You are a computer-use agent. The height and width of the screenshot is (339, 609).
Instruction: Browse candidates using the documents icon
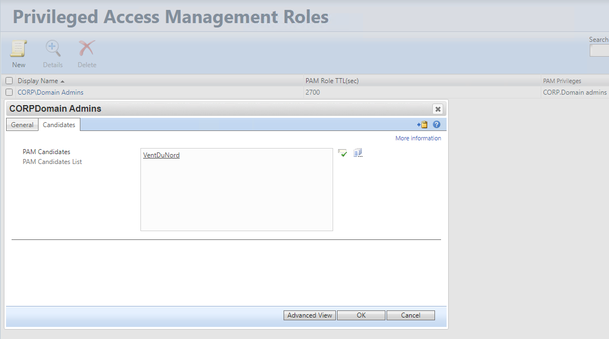click(358, 153)
